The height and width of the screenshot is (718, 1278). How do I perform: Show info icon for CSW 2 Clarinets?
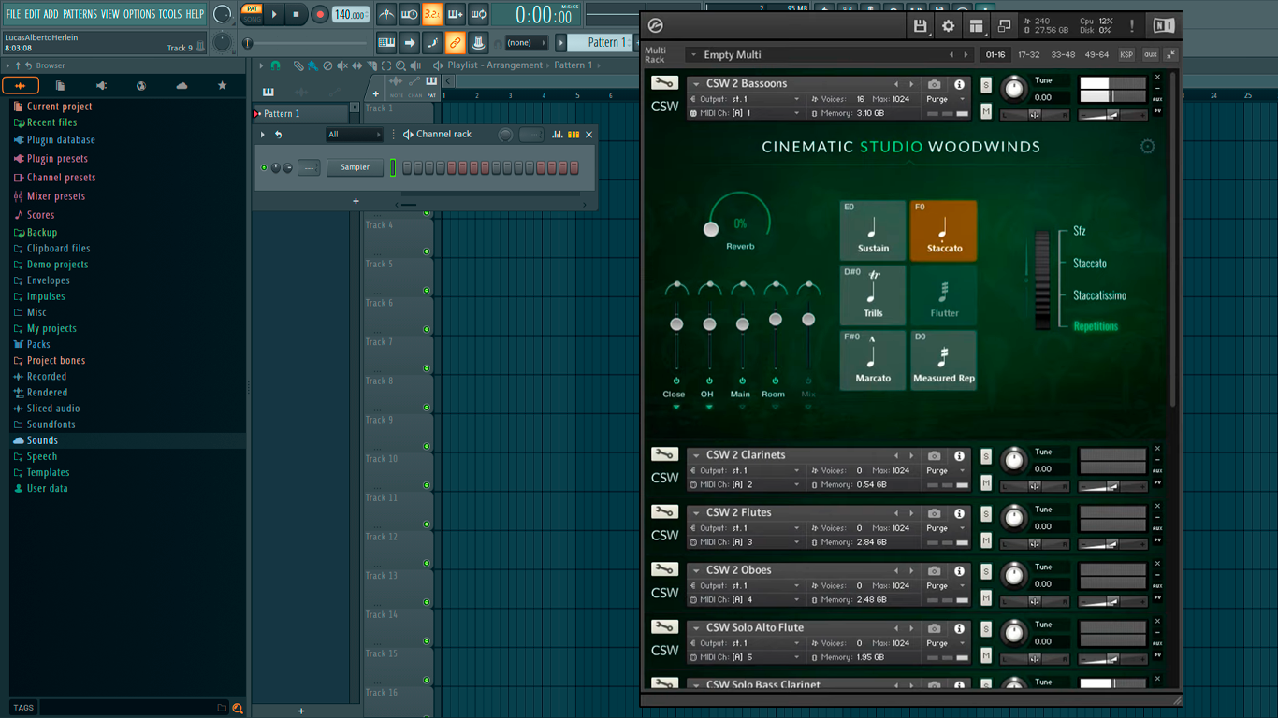coord(959,456)
